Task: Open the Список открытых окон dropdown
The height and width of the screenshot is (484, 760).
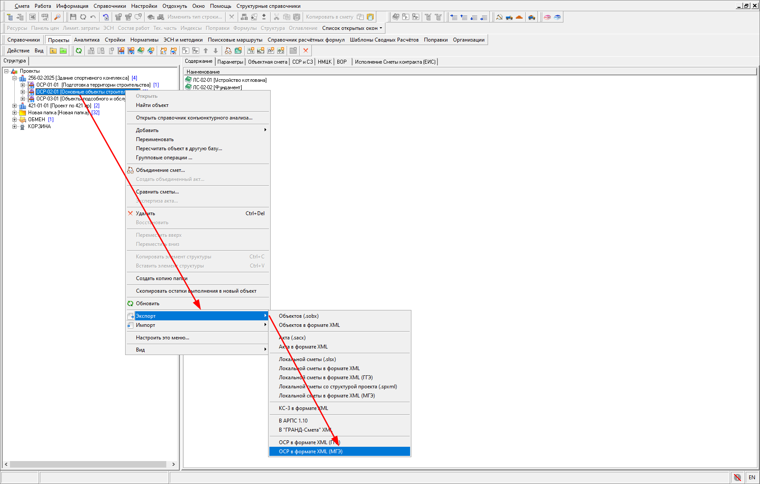Action: 352,28
